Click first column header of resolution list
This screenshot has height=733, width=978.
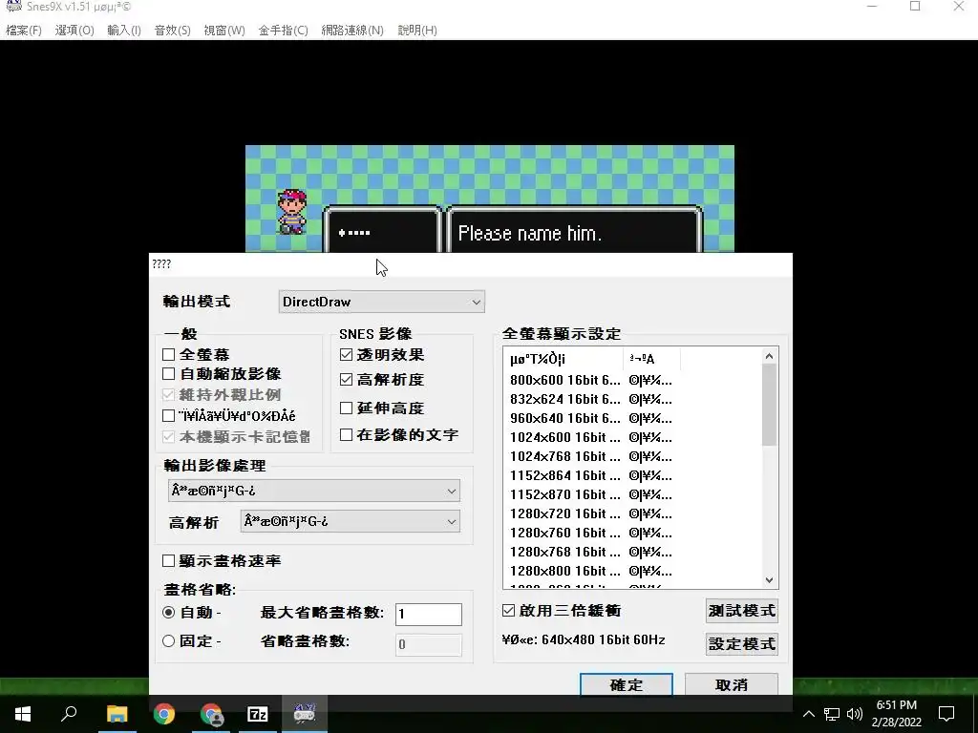pyautogui.click(x=563, y=359)
